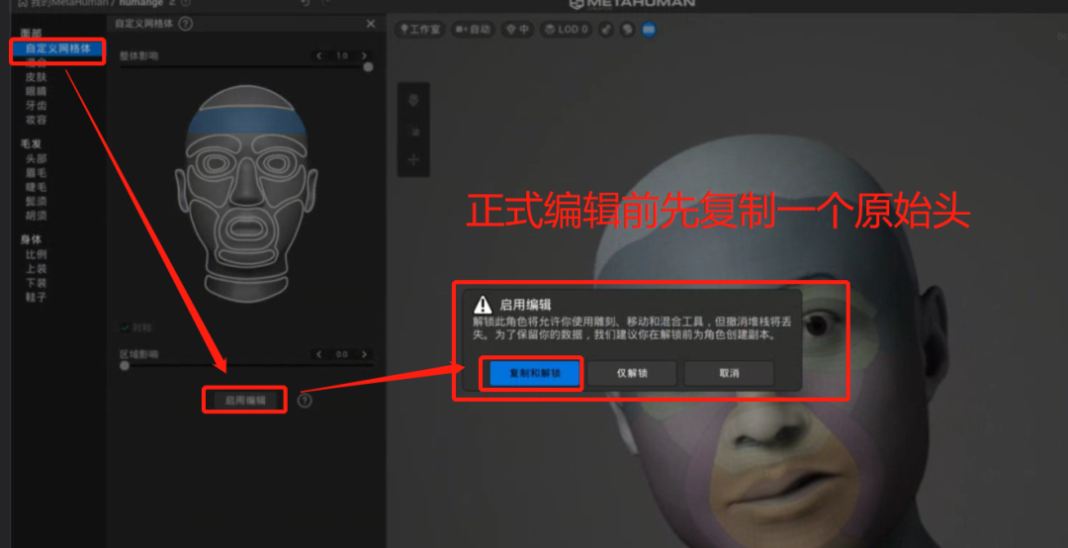Select the nose region on head diagram
Screen dimensions: 1068x548
coord(245,184)
